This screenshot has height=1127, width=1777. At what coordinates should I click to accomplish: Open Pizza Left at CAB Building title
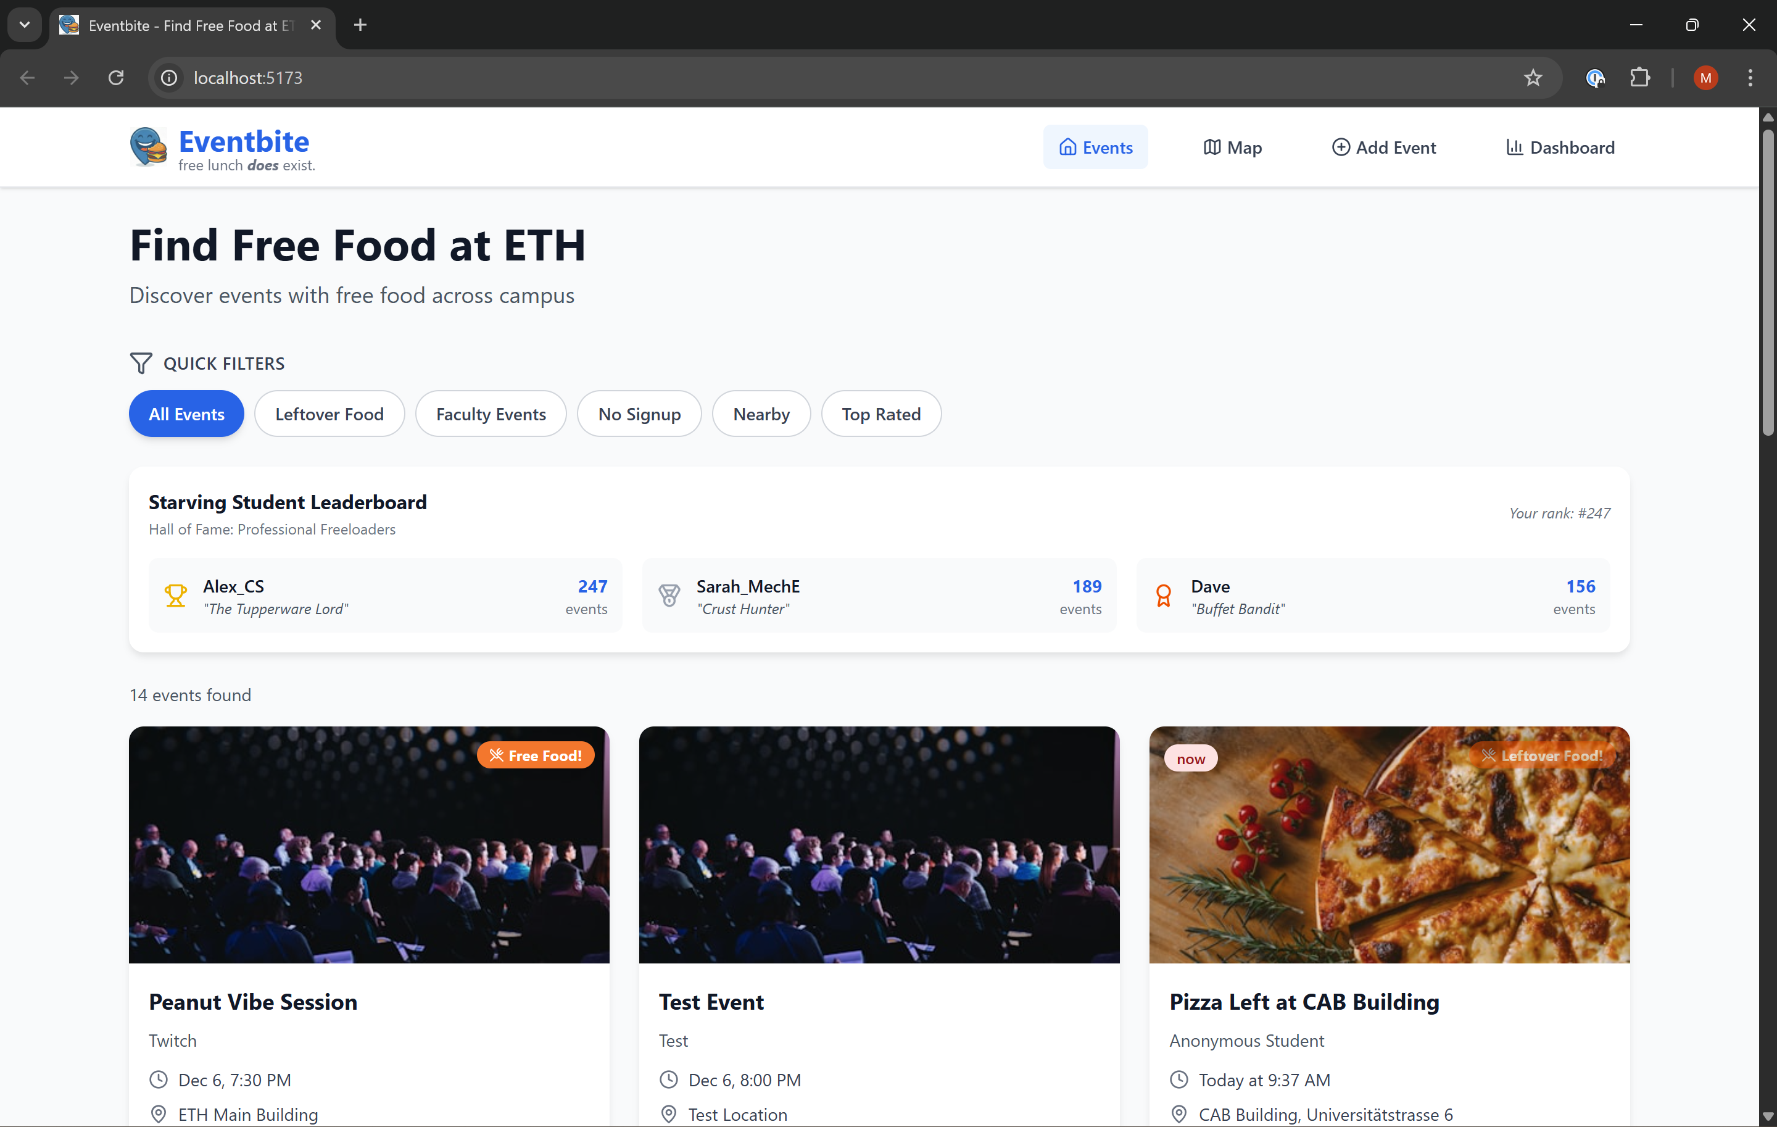pos(1304,1002)
